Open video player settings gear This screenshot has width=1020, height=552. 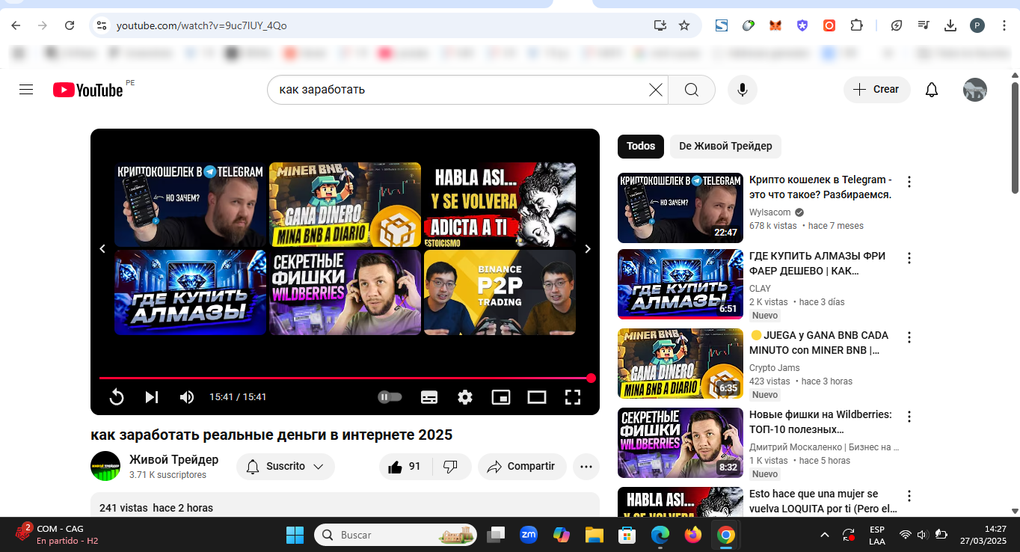pos(465,397)
